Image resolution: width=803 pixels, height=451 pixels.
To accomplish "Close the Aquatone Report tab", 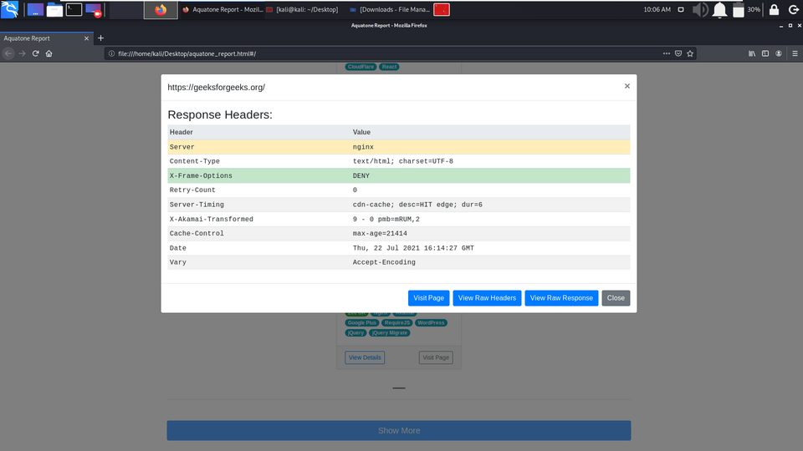I will (x=86, y=38).
